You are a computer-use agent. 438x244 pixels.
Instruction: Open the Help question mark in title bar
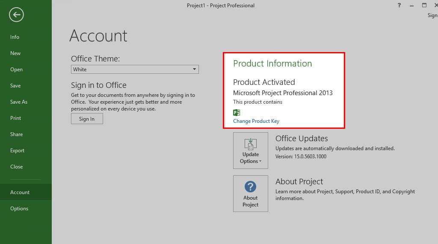click(x=399, y=5)
